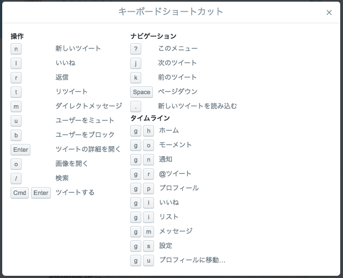
Task: Close the keyboard shortcuts dialog
Action: pos(329,13)
